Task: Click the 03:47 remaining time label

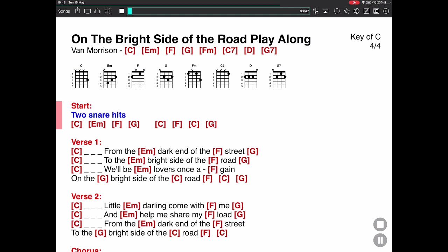Action: pyautogui.click(x=304, y=11)
